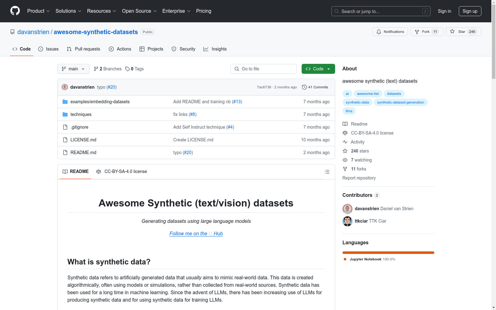
Task: Click the awesome-list topic tag
Action: [368, 94]
